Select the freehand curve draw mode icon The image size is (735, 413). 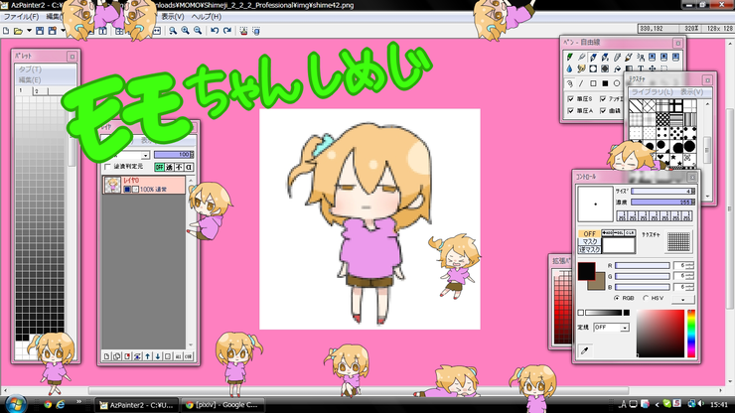pos(569,83)
